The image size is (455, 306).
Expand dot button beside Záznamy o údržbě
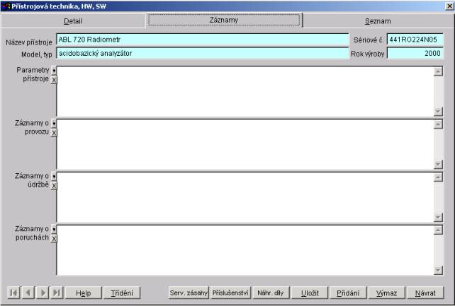point(55,176)
